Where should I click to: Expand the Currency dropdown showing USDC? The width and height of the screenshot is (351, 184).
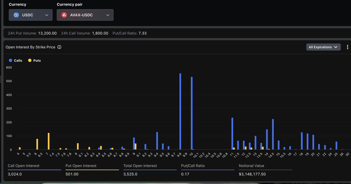pos(30,15)
